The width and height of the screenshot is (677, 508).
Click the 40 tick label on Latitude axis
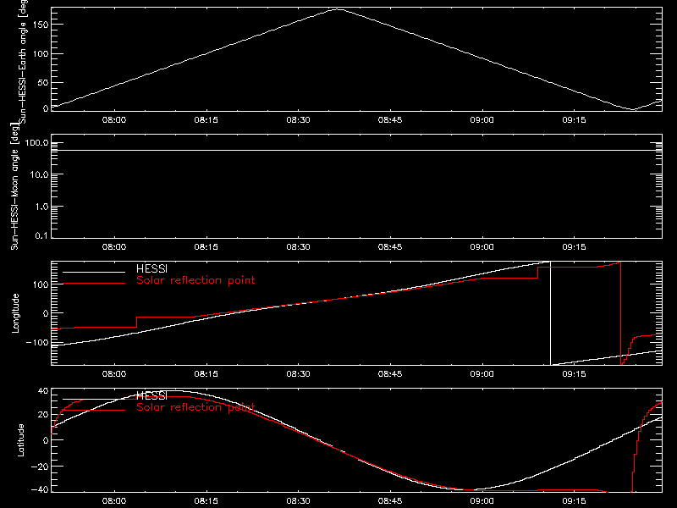coord(43,391)
